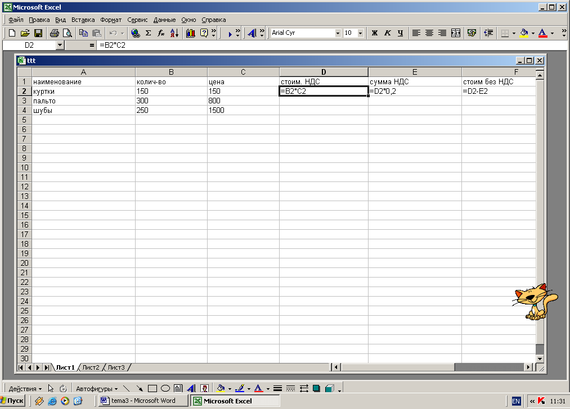This screenshot has width=570, height=409.
Task: Open the function wizard fx icon
Action: [x=161, y=33]
